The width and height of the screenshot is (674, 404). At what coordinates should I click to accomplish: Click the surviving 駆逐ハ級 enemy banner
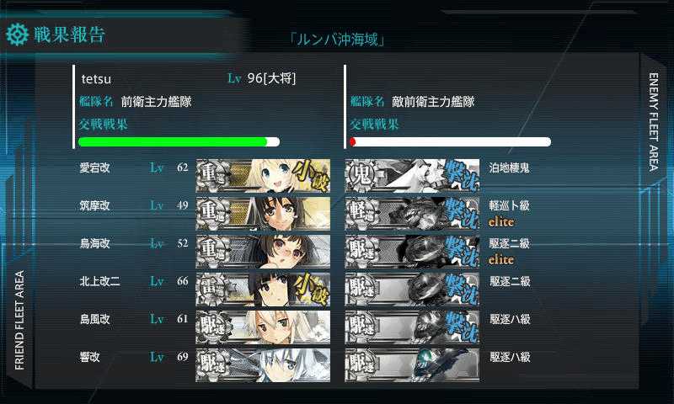[x=412, y=365]
